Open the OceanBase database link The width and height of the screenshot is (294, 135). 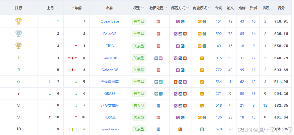[x=110, y=21]
